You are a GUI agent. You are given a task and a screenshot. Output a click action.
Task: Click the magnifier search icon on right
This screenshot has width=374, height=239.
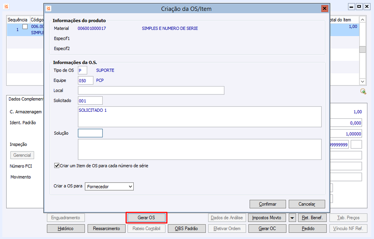click(363, 91)
